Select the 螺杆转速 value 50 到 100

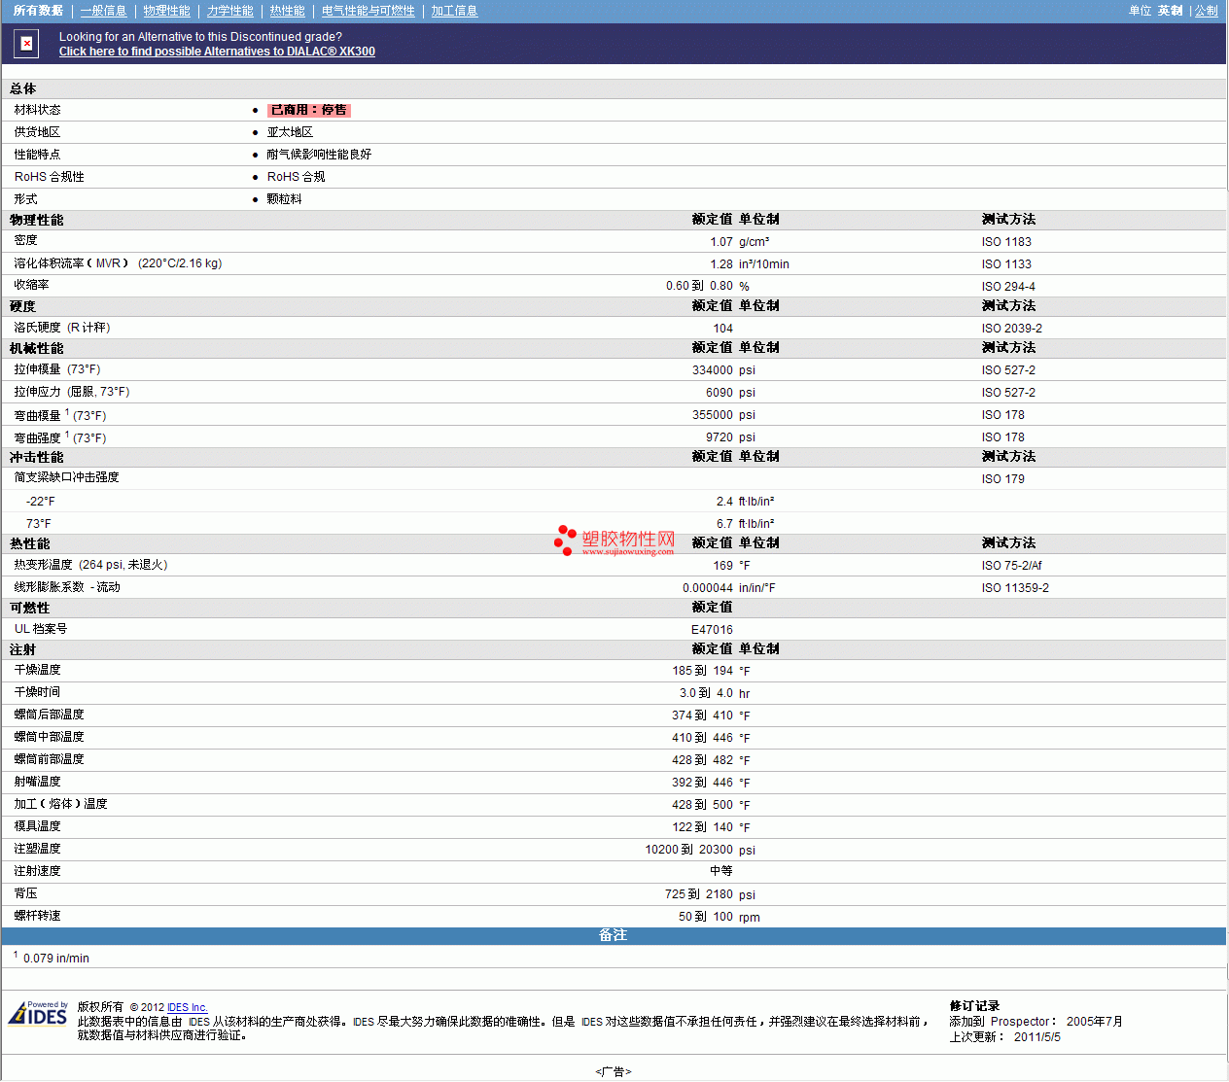click(x=706, y=917)
